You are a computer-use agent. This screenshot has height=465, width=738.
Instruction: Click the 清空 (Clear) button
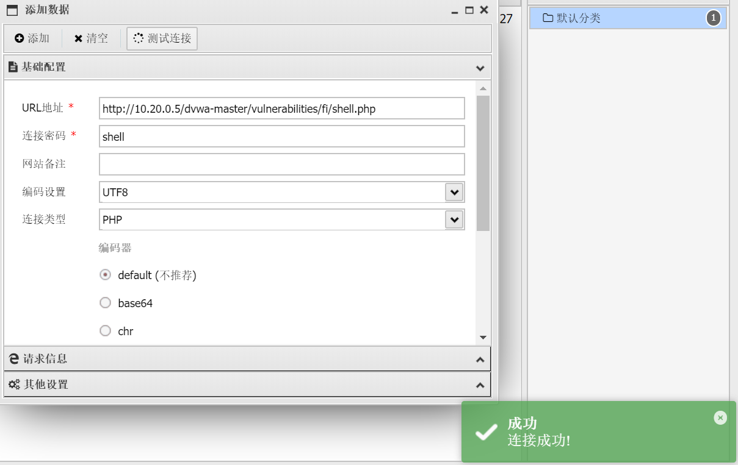[91, 38]
